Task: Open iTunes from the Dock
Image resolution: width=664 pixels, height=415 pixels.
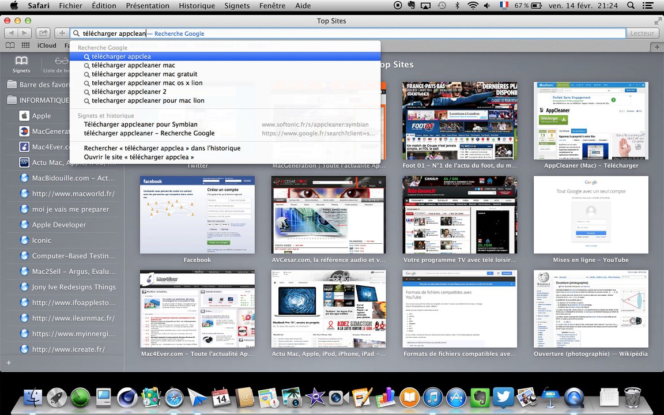Action: tap(433, 398)
